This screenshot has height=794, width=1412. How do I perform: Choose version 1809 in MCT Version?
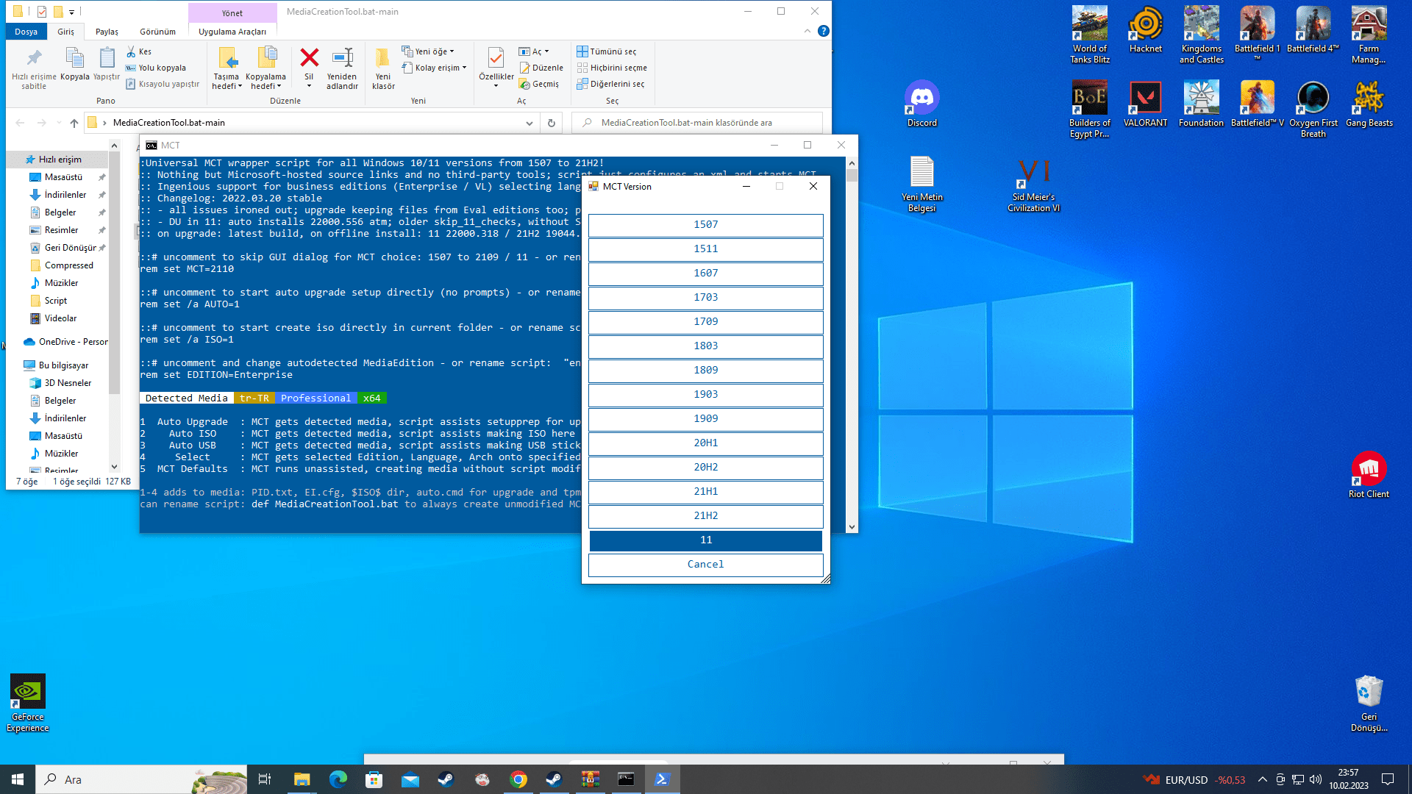(705, 371)
